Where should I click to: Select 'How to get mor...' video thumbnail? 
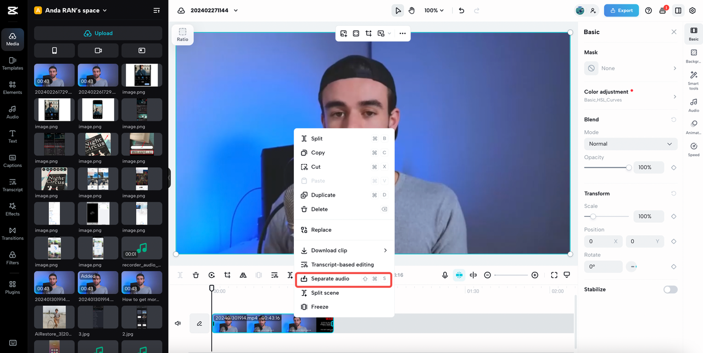point(142,283)
